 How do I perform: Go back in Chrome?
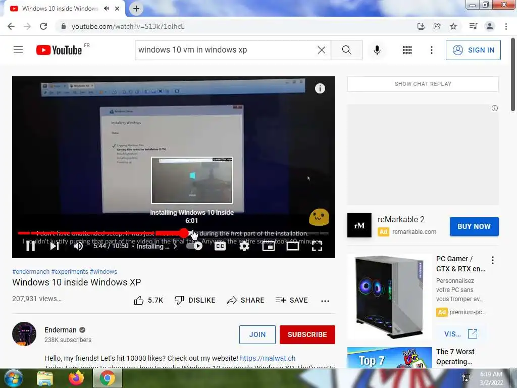pos(11,26)
